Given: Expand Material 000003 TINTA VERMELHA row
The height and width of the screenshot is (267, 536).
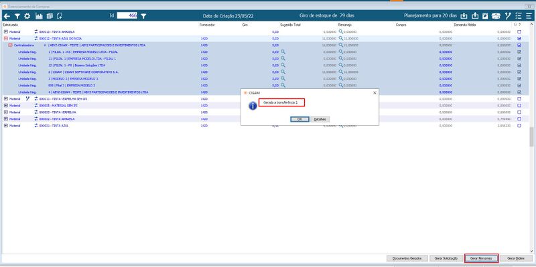Looking at the screenshot, I should [6, 112].
